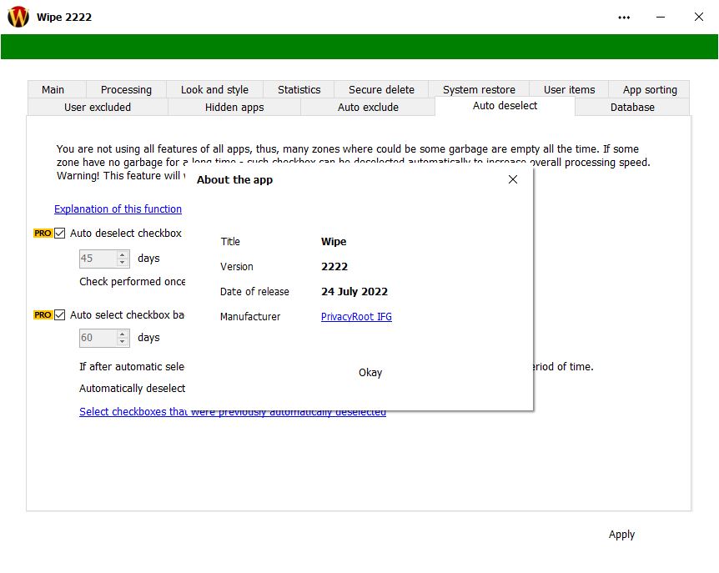This screenshot has height=573, width=719.
Task: Switch to the Auto exclude tab
Action: [x=368, y=107]
